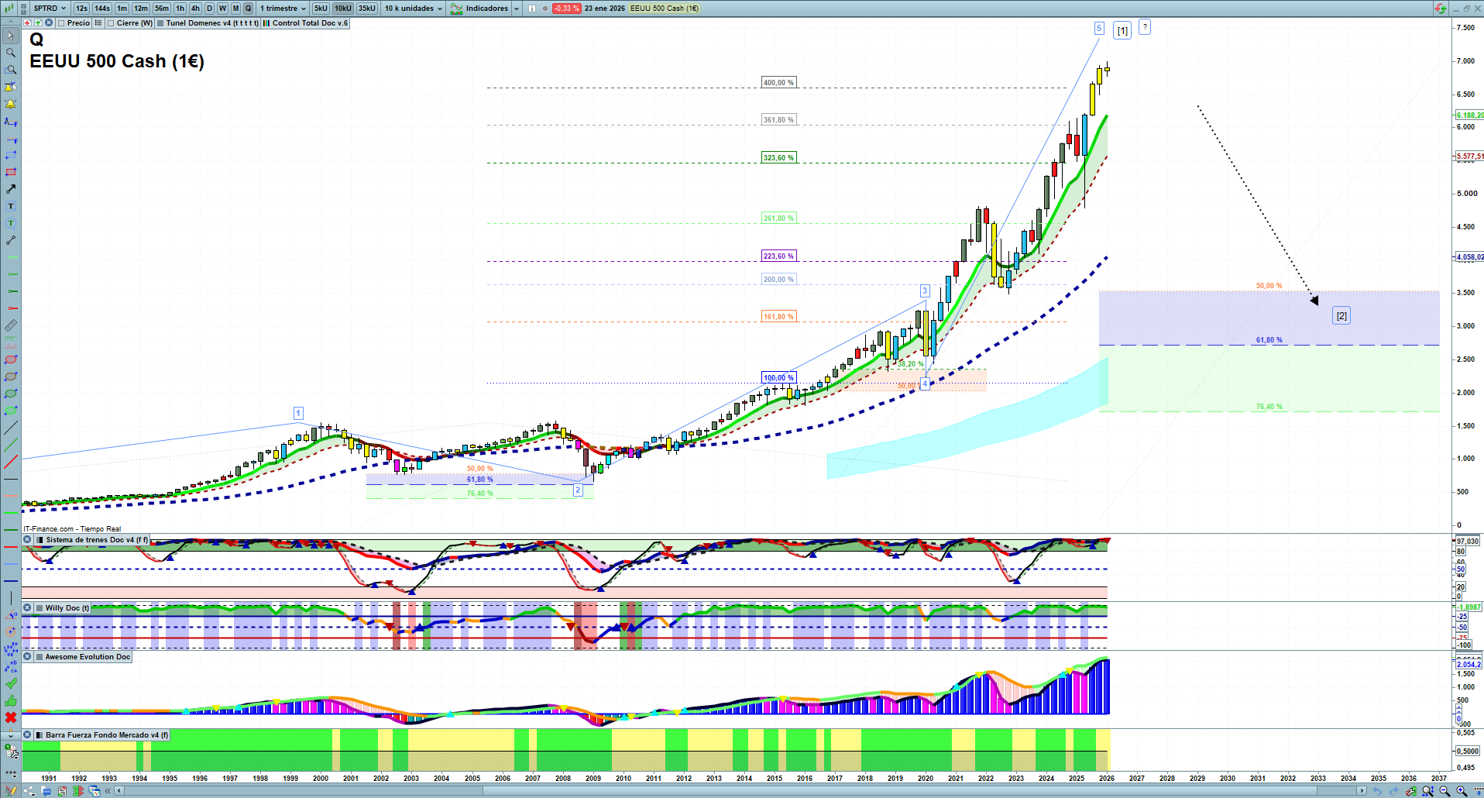Screen dimensions: 1484x798
Task: Open the Control Total Doc v.6 label
Action: click(x=310, y=23)
